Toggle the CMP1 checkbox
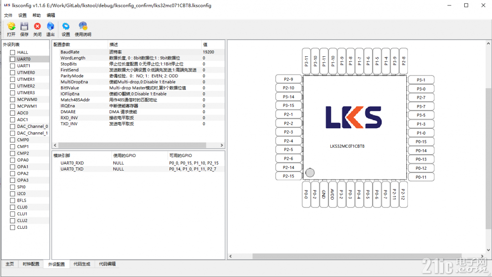Screen dimensions: 492x277 [x=13, y=146]
